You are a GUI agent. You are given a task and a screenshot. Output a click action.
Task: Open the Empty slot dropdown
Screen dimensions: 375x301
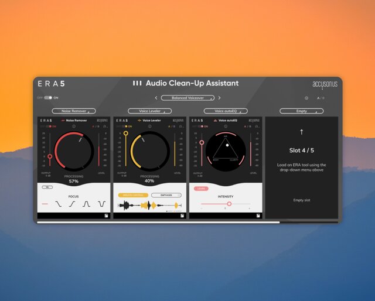point(302,111)
